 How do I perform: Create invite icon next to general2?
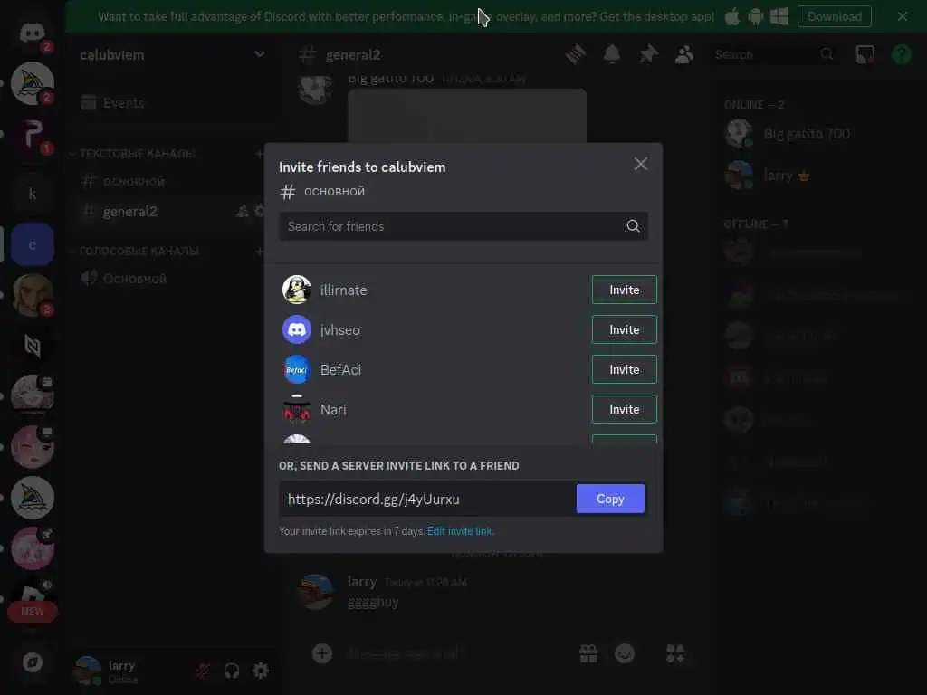tap(243, 211)
